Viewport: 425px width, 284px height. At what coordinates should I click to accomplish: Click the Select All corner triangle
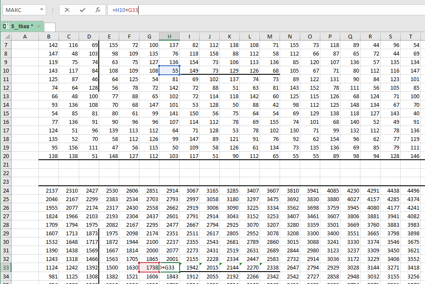click(x=5, y=37)
